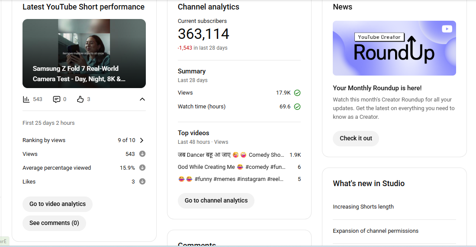
Task: Click the comments speech bubble icon
Action: pyautogui.click(x=56, y=99)
